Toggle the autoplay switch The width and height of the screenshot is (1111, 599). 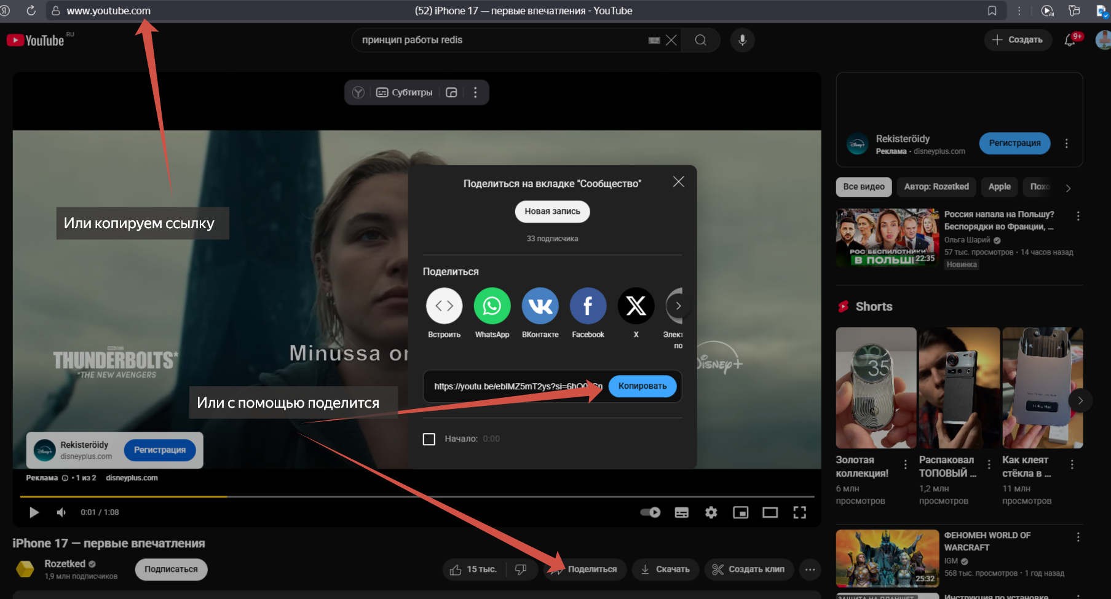(650, 512)
